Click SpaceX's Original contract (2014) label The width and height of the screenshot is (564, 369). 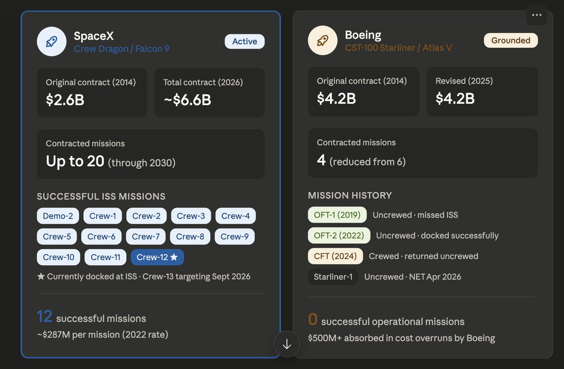91,82
